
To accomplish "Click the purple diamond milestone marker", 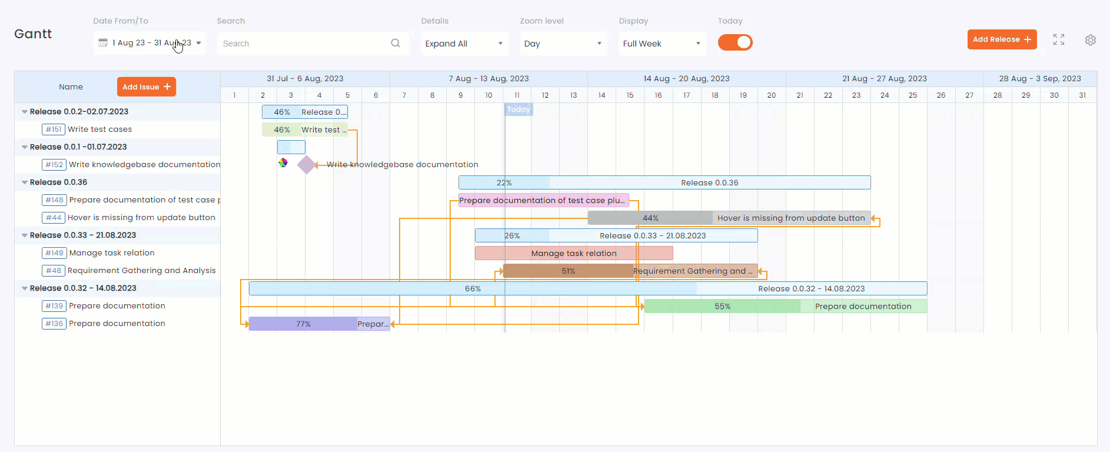I will (306, 165).
